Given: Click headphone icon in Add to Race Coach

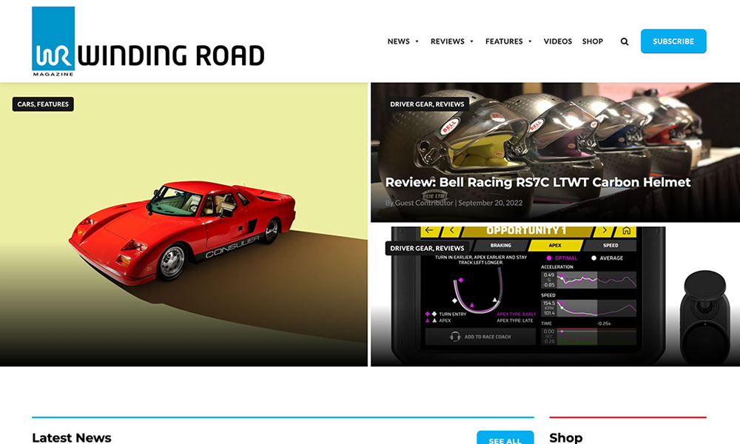Looking at the screenshot, I should click(x=455, y=336).
